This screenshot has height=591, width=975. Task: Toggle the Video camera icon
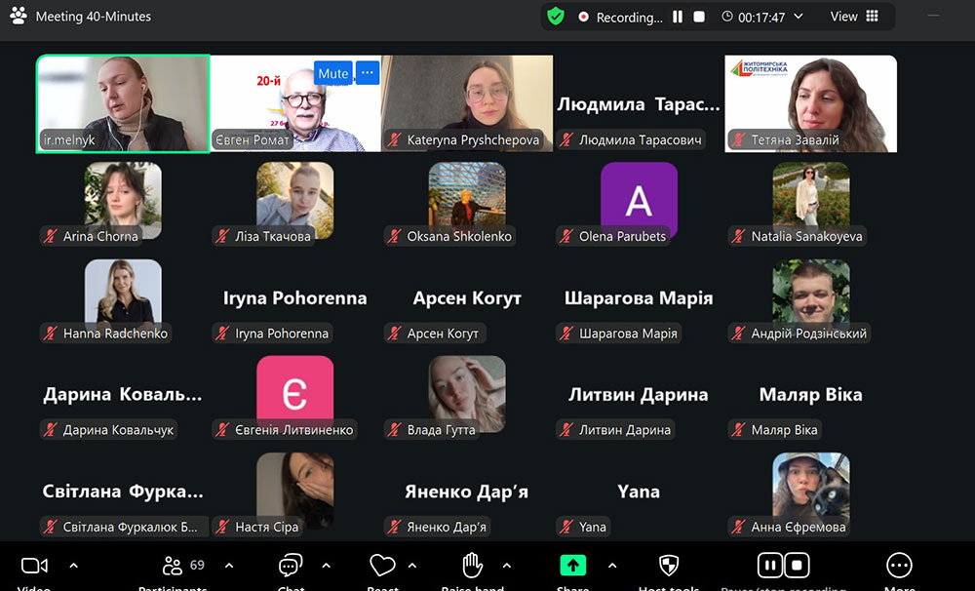pos(34,566)
